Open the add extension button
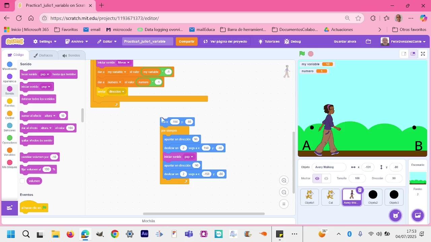The height and width of the screenshot is (242, 431). (9, 208)
